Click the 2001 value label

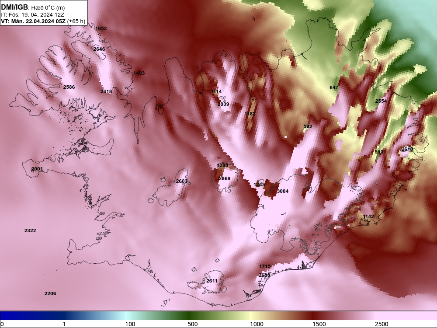click(x=37, y=169)
